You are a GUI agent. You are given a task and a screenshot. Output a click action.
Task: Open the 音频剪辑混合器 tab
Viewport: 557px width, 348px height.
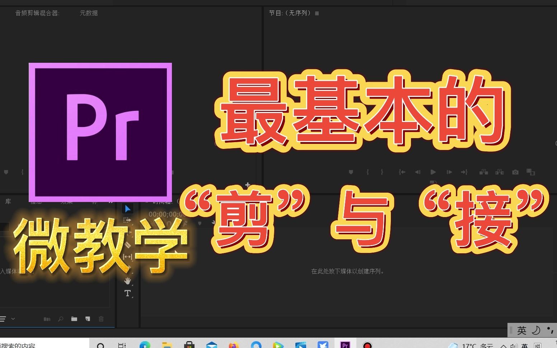tap(37, 13)
